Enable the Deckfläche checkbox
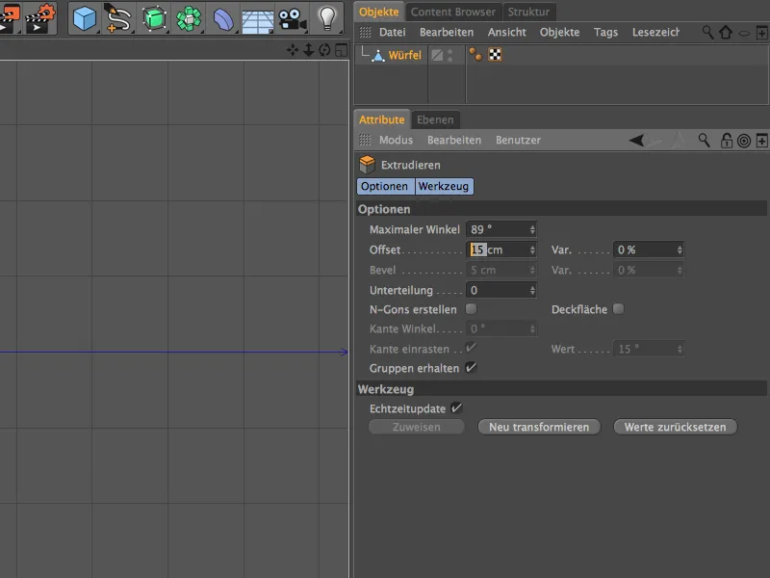This screenshot has height=578, width=770. [618, 308]
